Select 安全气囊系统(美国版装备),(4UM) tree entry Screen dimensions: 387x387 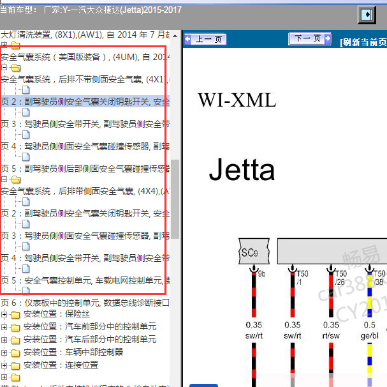pyautogui.click(x=85, y=57)
